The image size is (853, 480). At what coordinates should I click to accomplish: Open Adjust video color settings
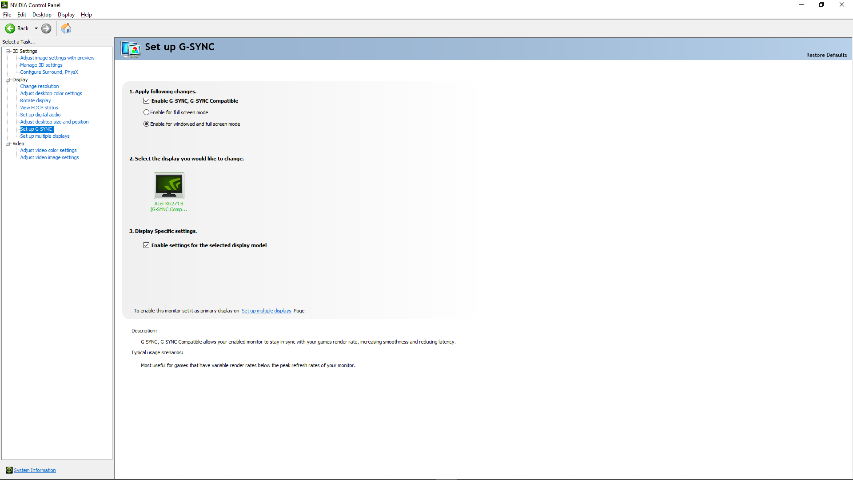point(48,150)
